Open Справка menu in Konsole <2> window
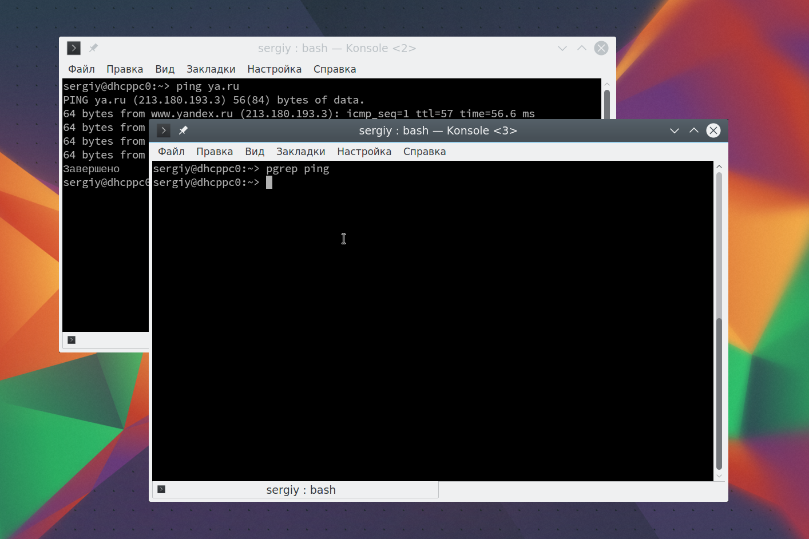The height and width of the screenshot is (539, 809). tap(335, 69)
